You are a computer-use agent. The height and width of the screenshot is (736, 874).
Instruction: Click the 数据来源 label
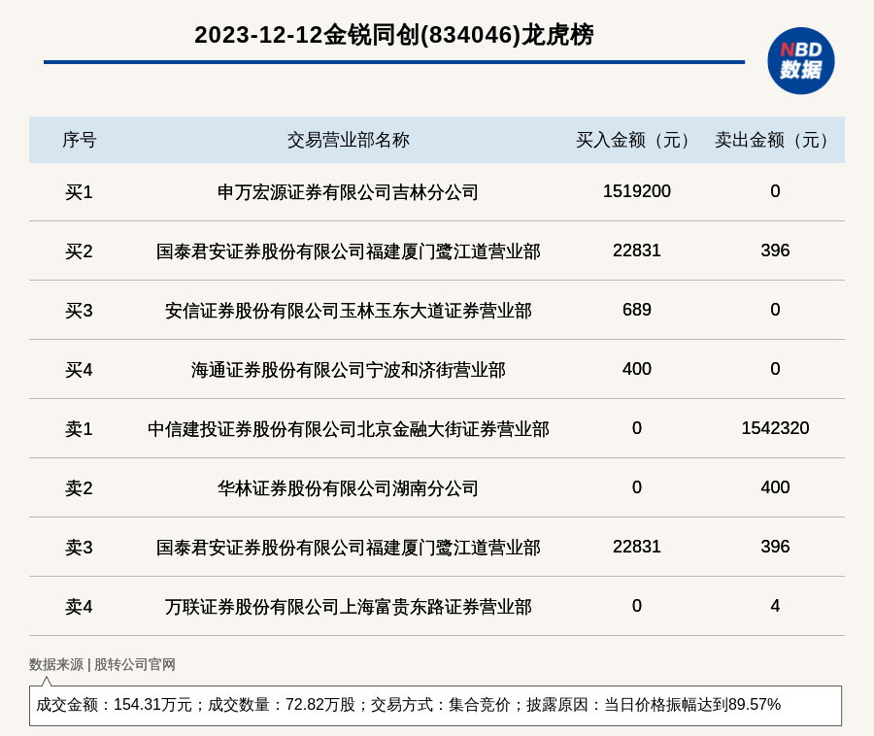coord(56,664)
